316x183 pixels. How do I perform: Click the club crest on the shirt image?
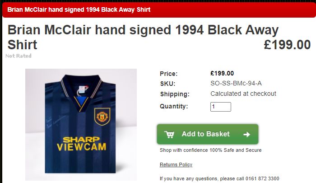point(102,117)
